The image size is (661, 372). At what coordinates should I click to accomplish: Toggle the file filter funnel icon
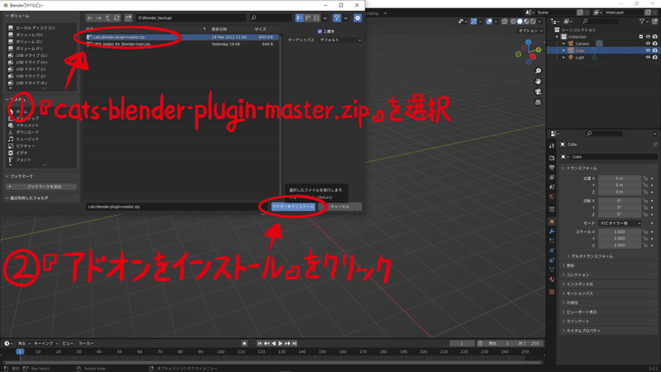pyautogui.click(x=337, y=17)
